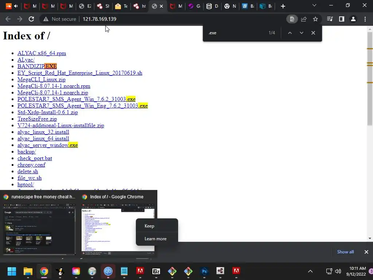This screenshot has height=280, width=373.
Task: Open the check_port.bat link
Action: (35, 158)
